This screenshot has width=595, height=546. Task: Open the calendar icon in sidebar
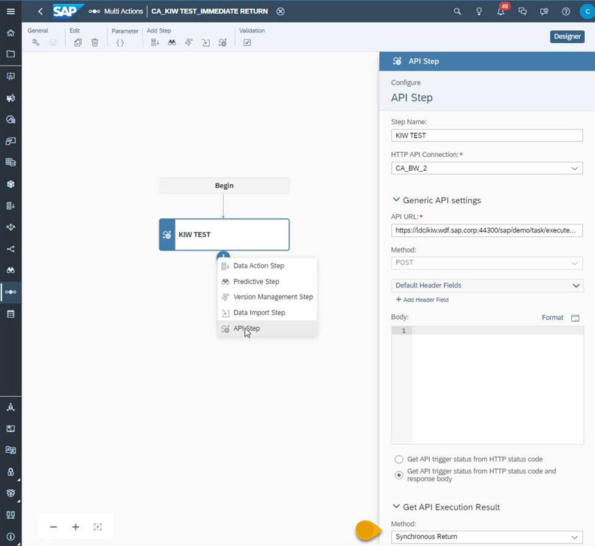tap(10, 314)
